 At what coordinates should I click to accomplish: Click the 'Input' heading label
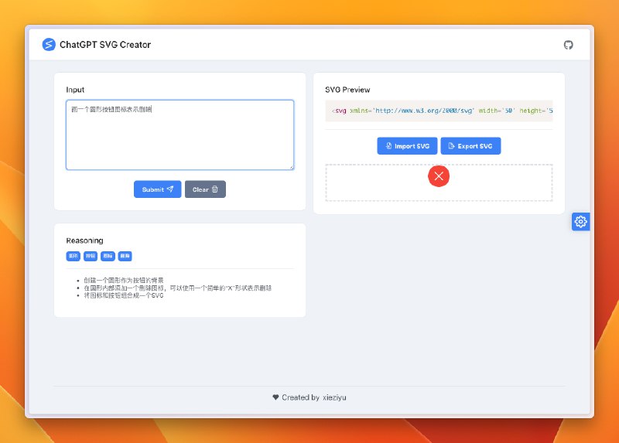tap(75, 90)
